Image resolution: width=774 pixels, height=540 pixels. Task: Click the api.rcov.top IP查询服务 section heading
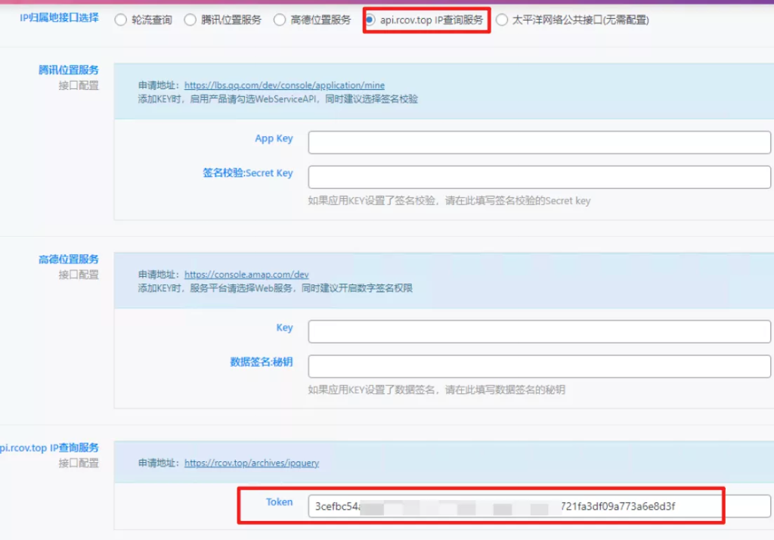click(x=49, y=448)
